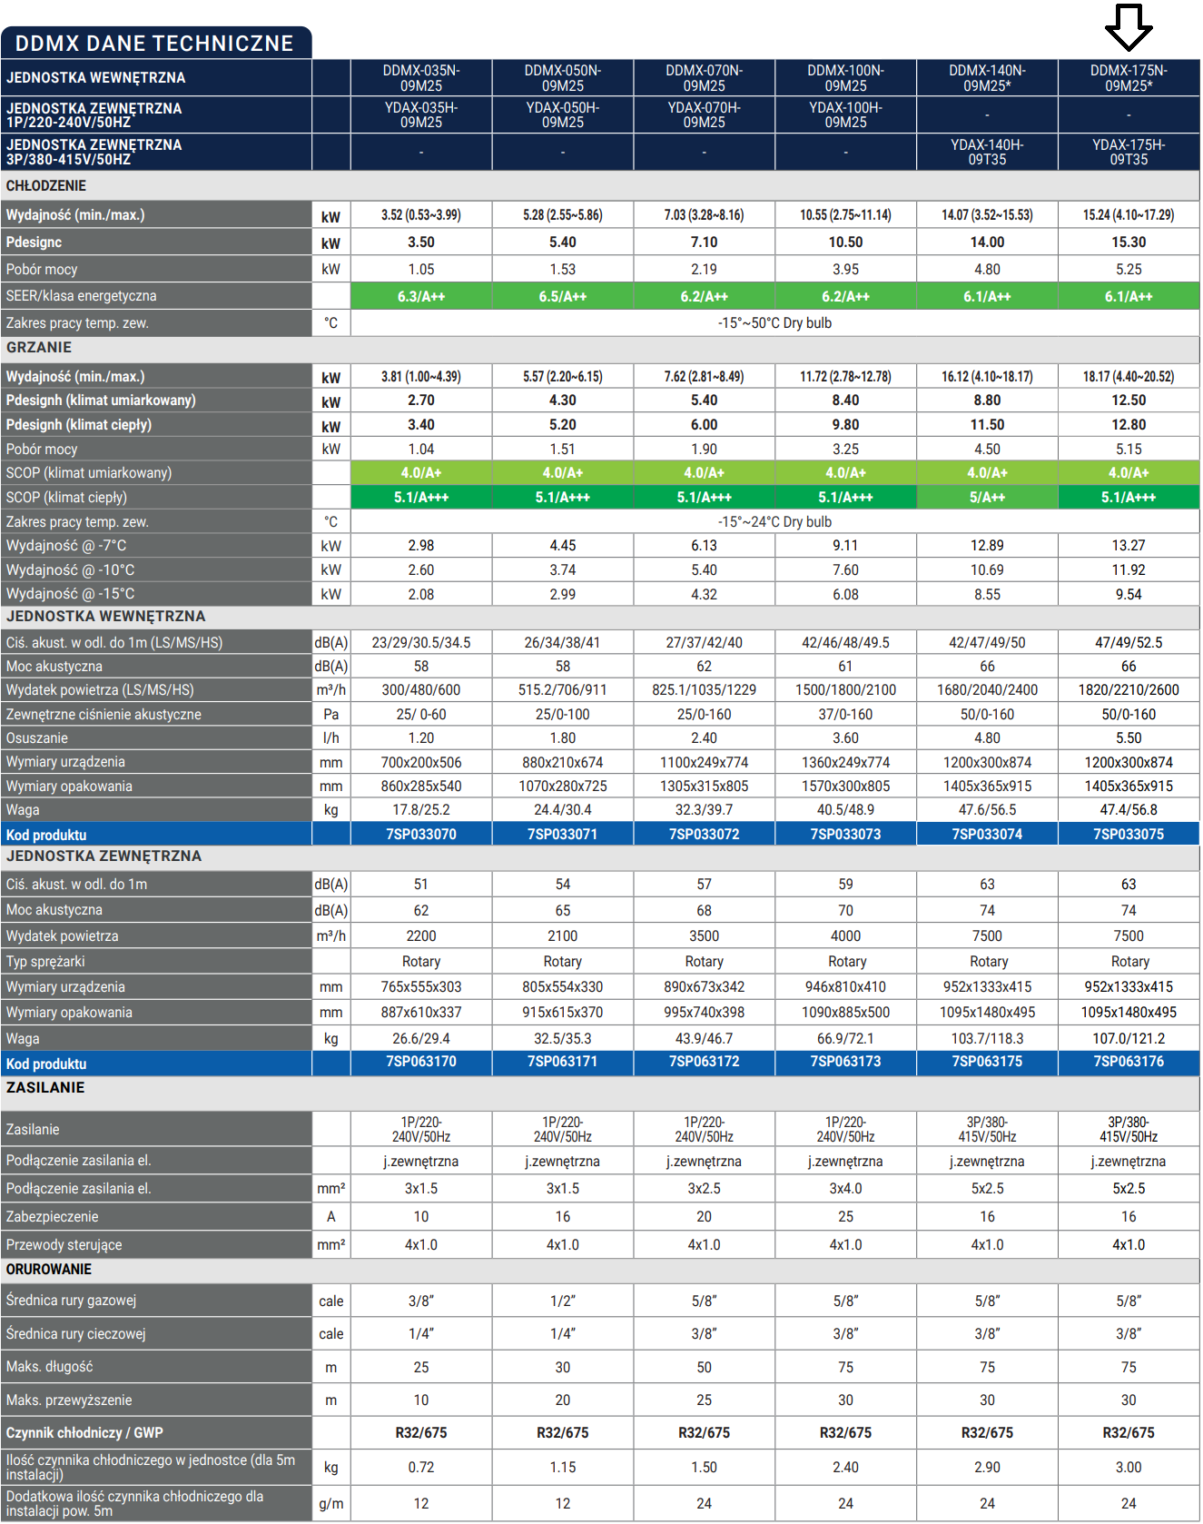Select column header DDMX-140N-09M25*
1203x1524 pixels.
pyautogui.click(x=988, y=78)
